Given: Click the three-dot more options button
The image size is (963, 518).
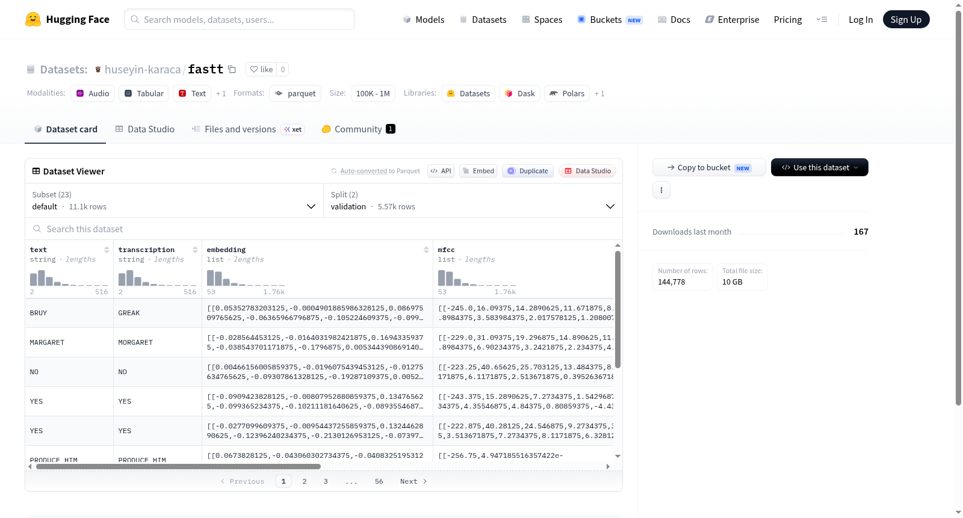Looking at the screenshot, I should pos(661,190).
